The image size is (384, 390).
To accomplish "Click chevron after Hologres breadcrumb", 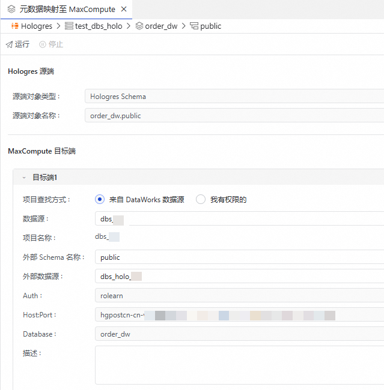I will [x=58, y=26].
